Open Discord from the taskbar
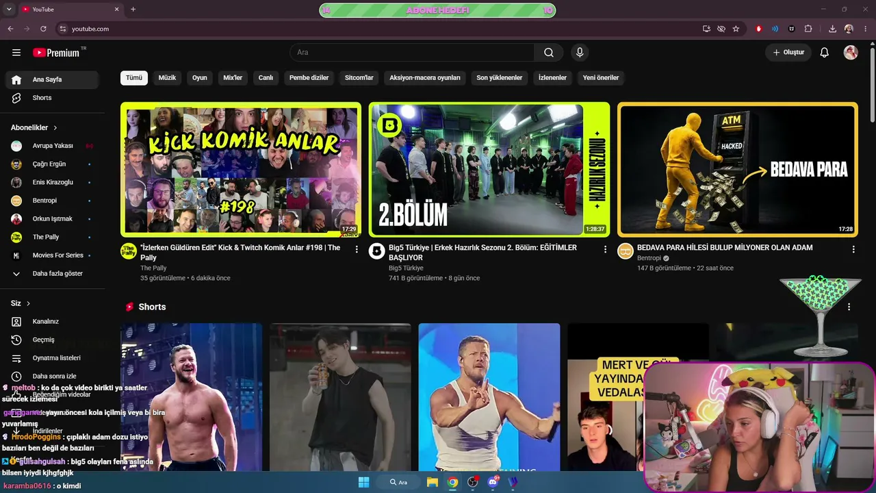 coord(493,482)
